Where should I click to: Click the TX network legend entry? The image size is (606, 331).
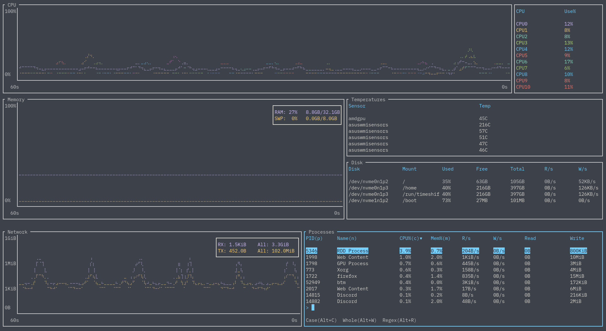(256, 251)
